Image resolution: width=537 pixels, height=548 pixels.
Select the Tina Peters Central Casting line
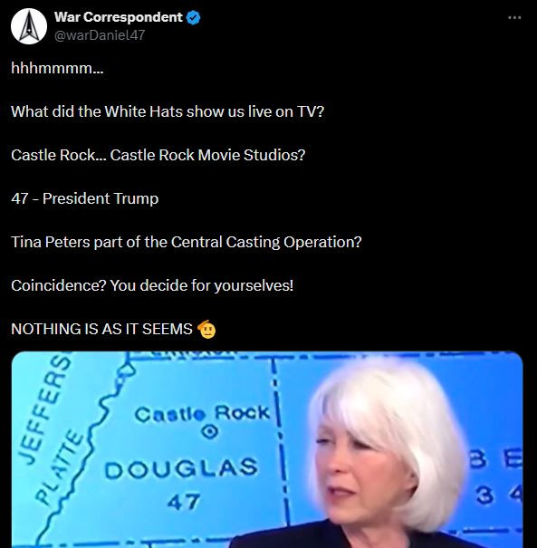[187, 242]
